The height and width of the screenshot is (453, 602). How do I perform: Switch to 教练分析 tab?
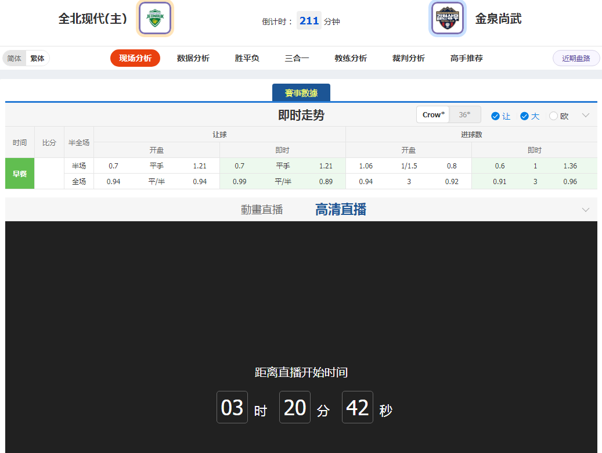351,58
